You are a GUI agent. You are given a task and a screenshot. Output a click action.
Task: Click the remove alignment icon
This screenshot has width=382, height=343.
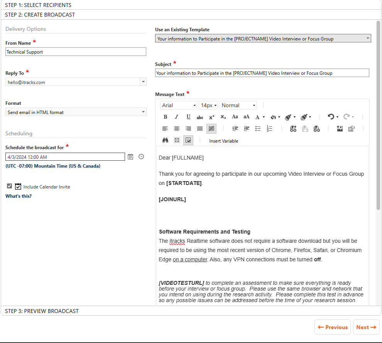coord(211,129)
